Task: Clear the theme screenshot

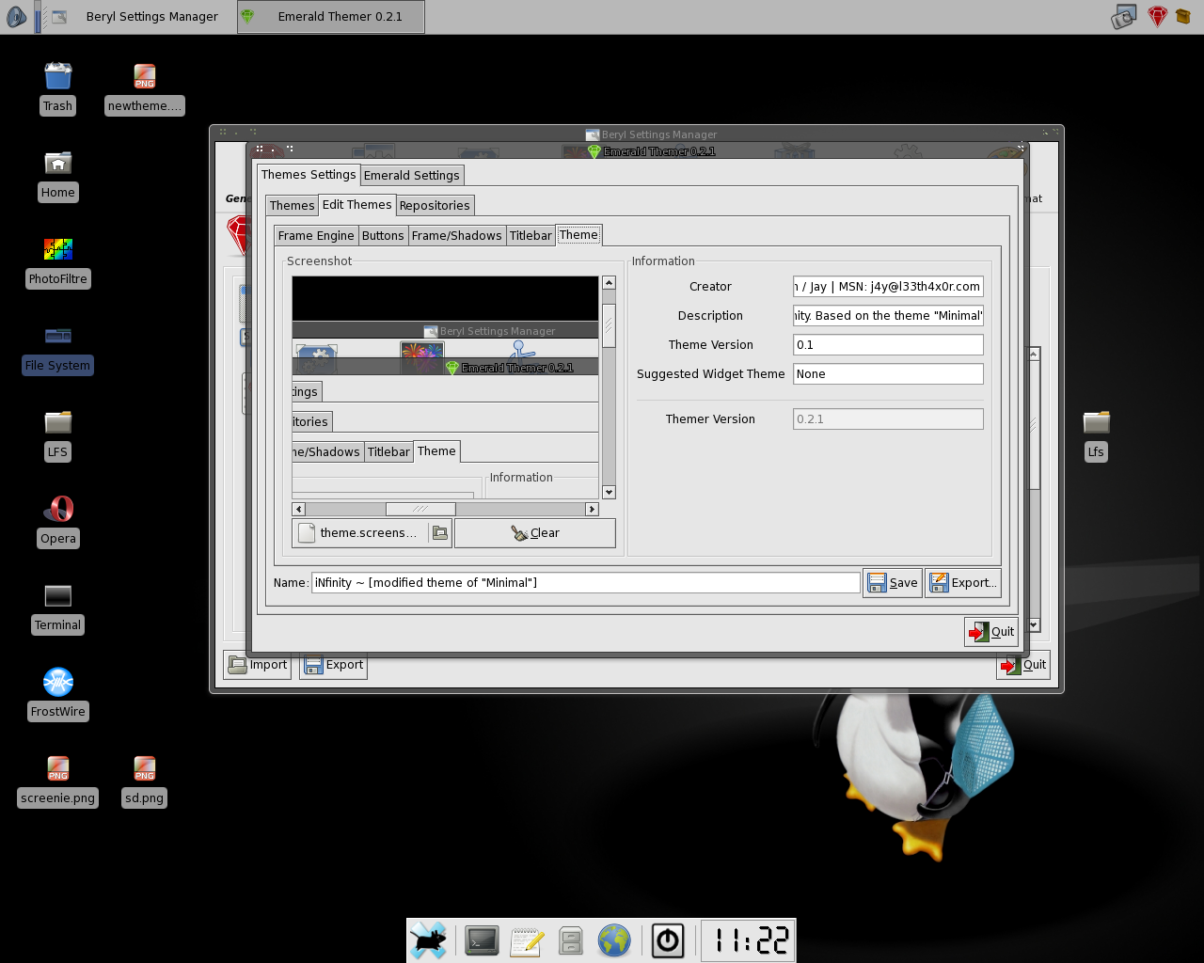Action: click(535, 533)
